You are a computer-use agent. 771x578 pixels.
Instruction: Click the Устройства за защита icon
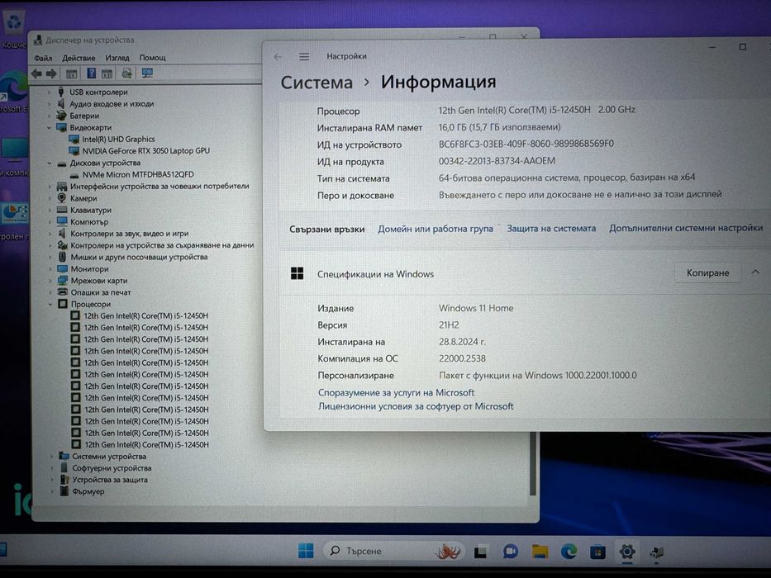pos(64,480)
